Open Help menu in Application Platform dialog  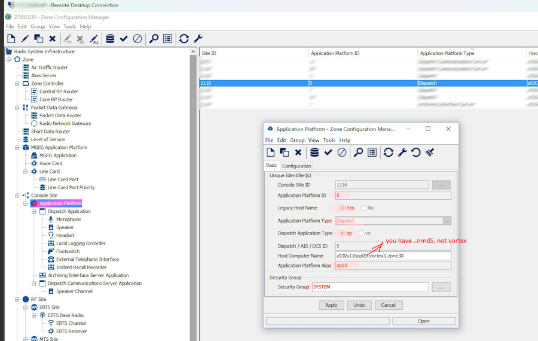point(345,140)
